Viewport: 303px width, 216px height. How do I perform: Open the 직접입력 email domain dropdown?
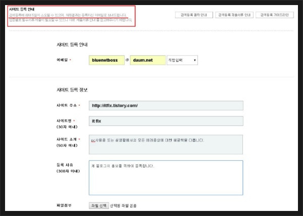click(x=182, y=60)
